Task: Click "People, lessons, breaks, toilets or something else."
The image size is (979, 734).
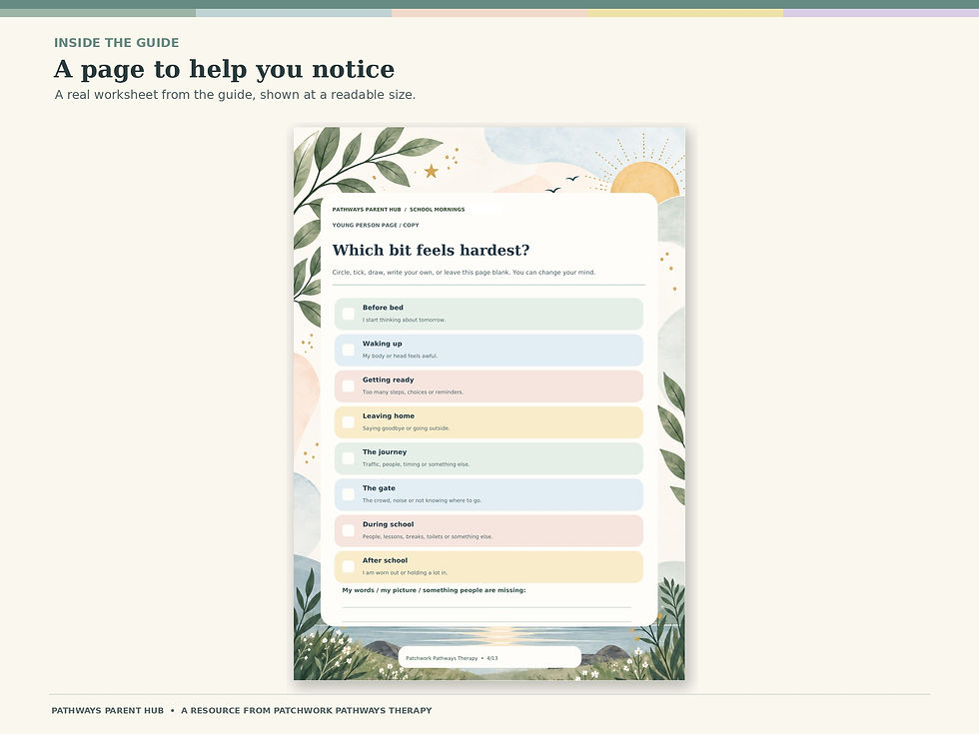Action: (x=428, y=537)
